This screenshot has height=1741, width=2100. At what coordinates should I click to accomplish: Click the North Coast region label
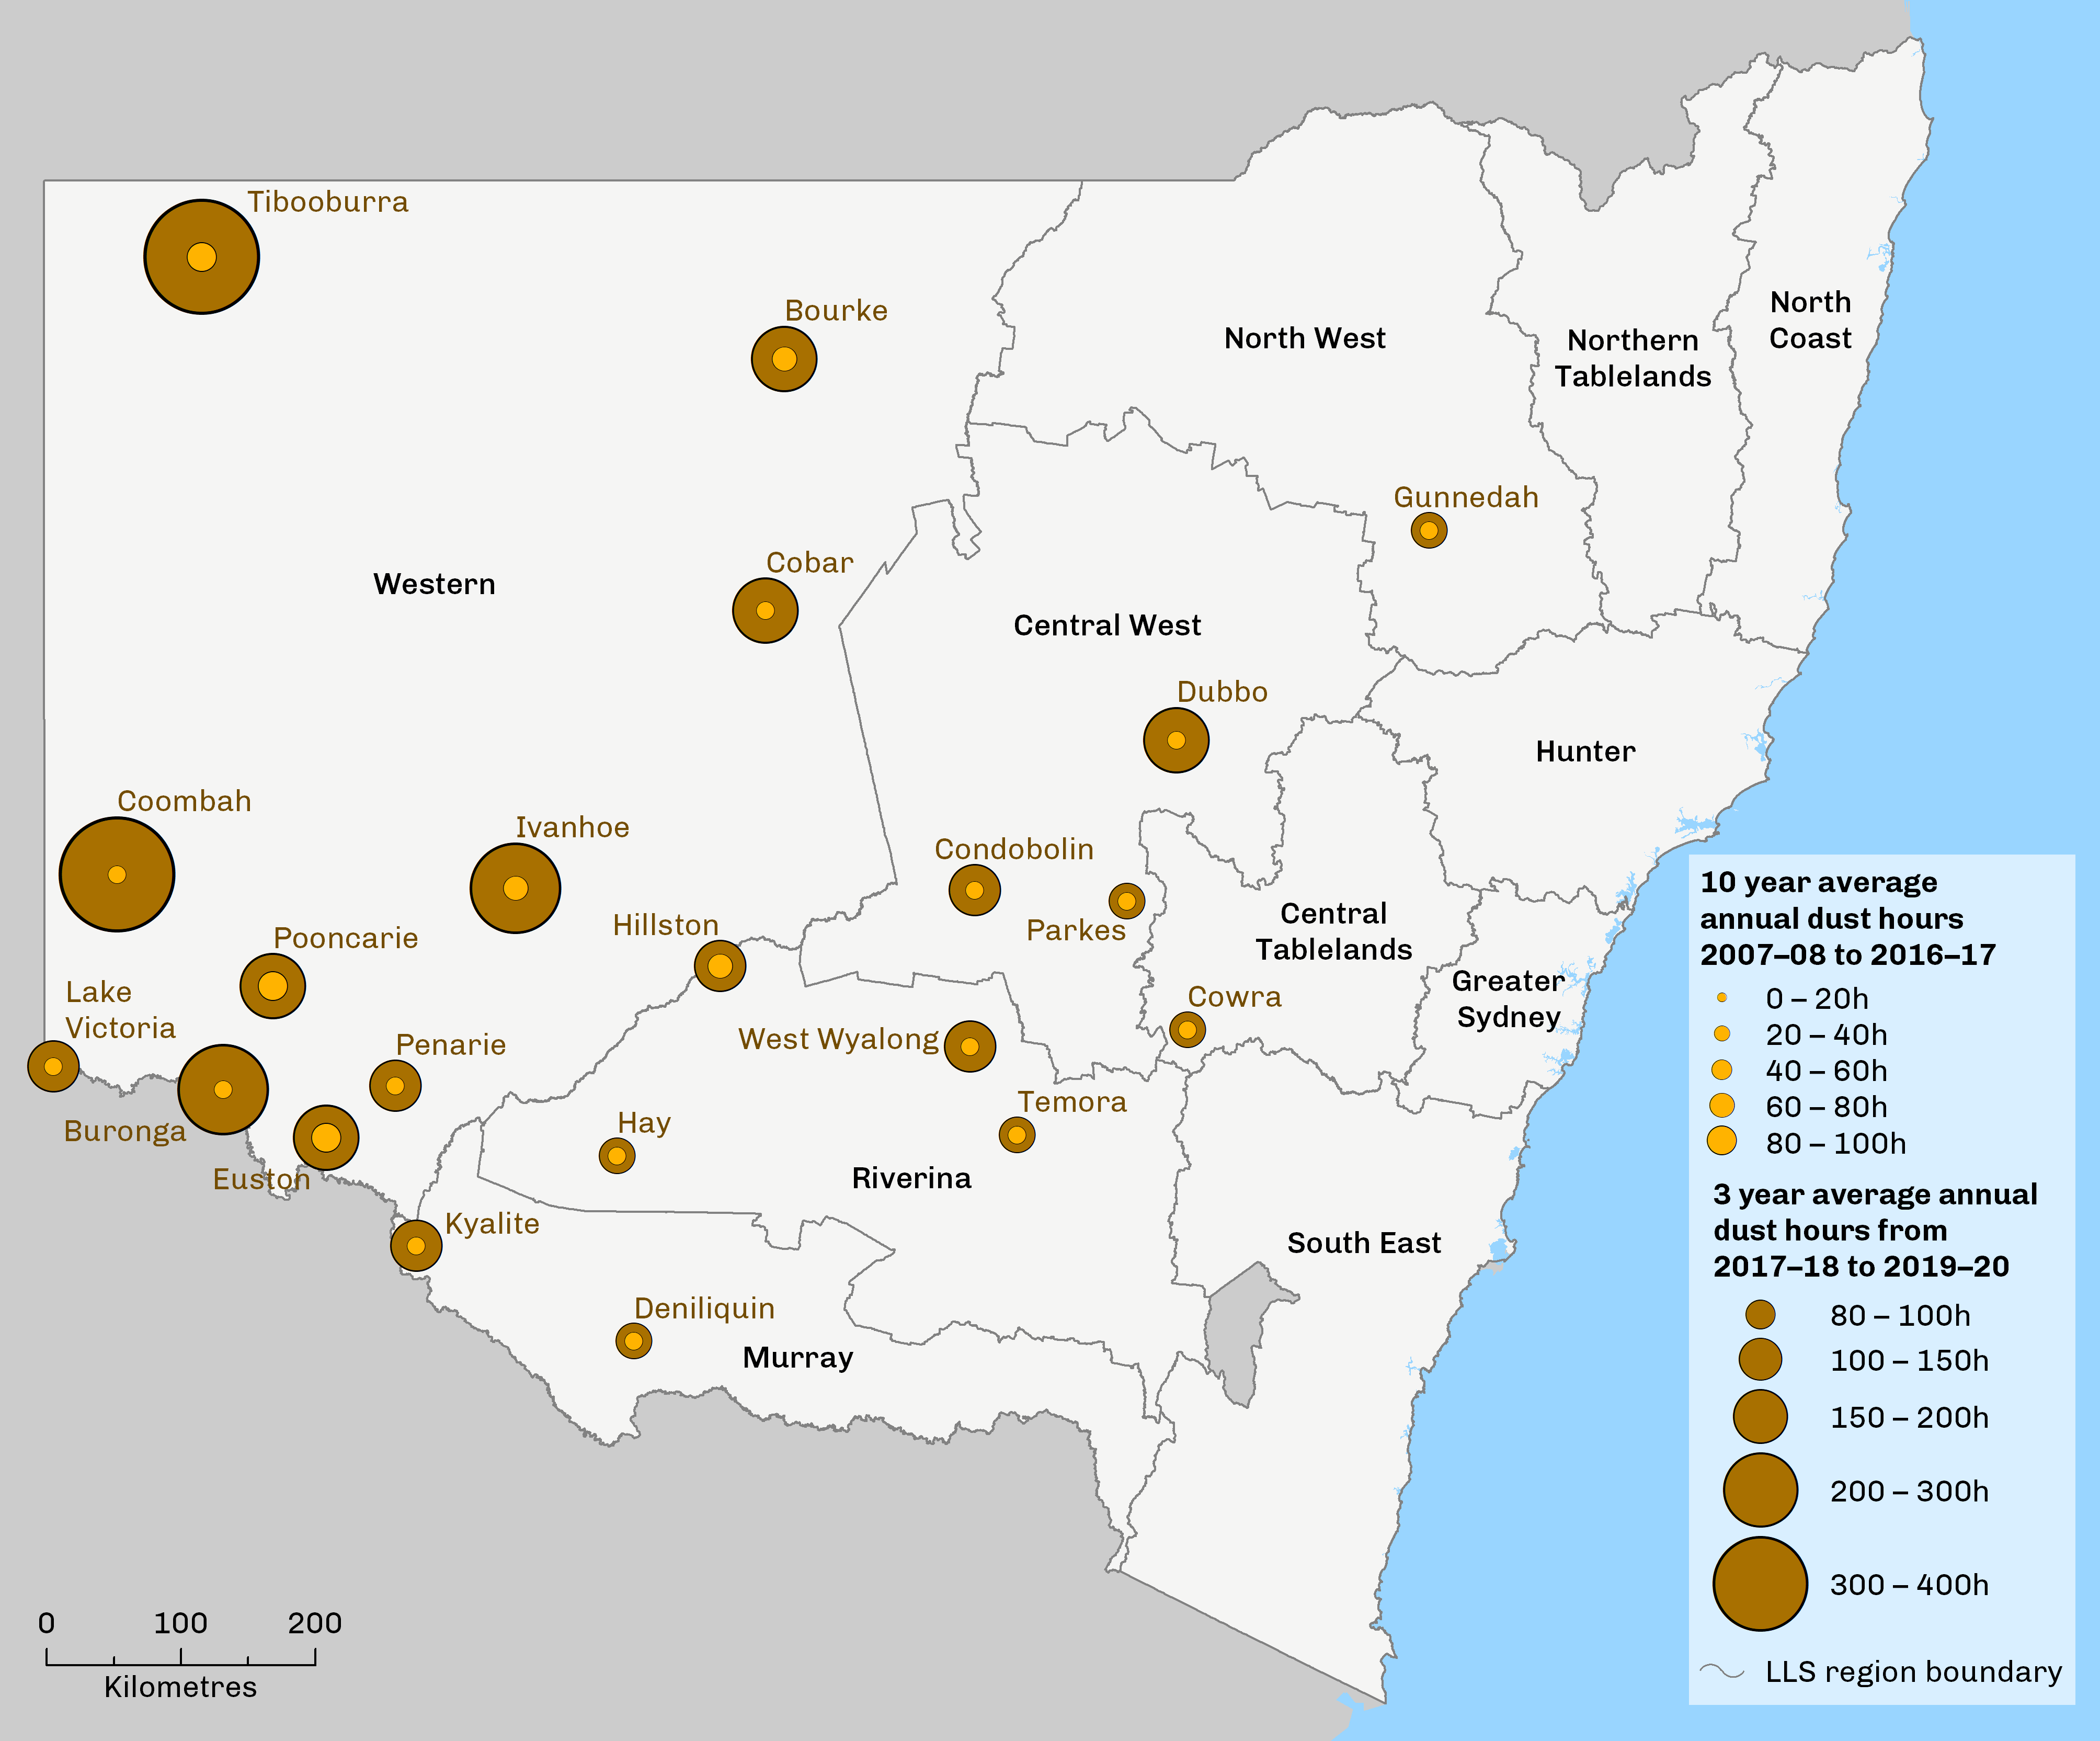(x=1810, y=320)
